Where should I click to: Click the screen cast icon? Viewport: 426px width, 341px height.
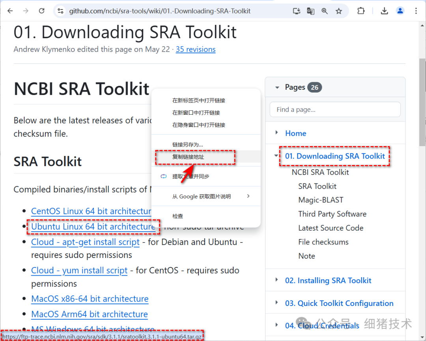296,11
